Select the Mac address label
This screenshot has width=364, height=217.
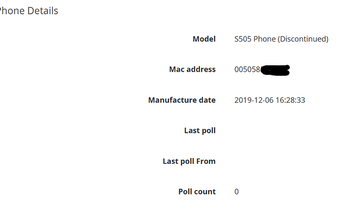pos(192,70)
